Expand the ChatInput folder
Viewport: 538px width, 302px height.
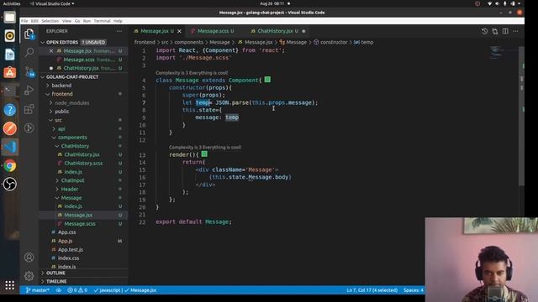[x=72, y=180]
